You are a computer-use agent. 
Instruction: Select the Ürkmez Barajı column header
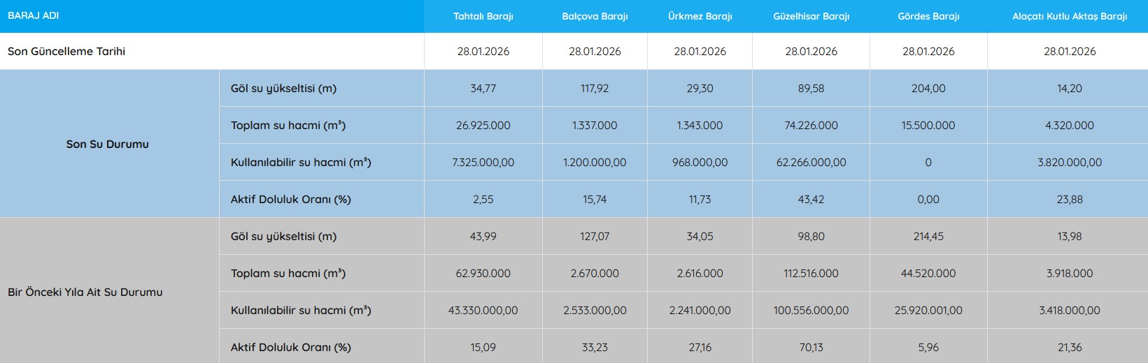coord(700,16)
